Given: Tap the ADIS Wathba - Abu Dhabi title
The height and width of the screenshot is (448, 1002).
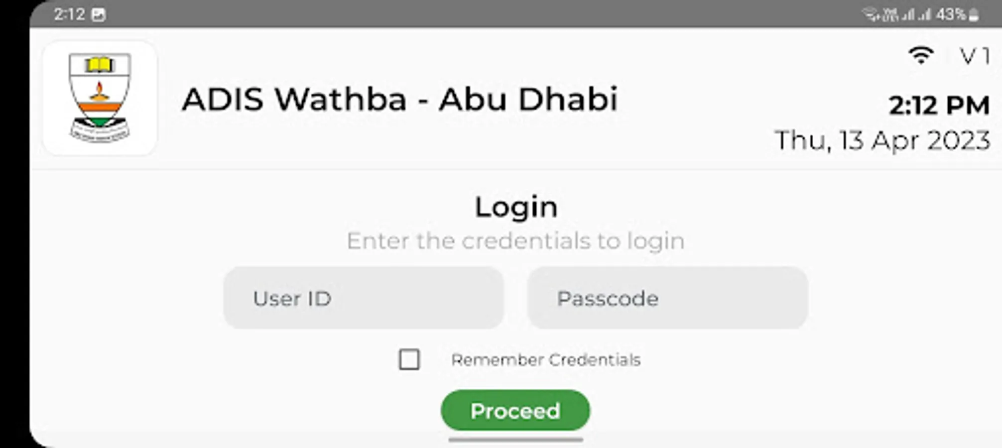Looking at the screenshot, I should click(400, 99).
